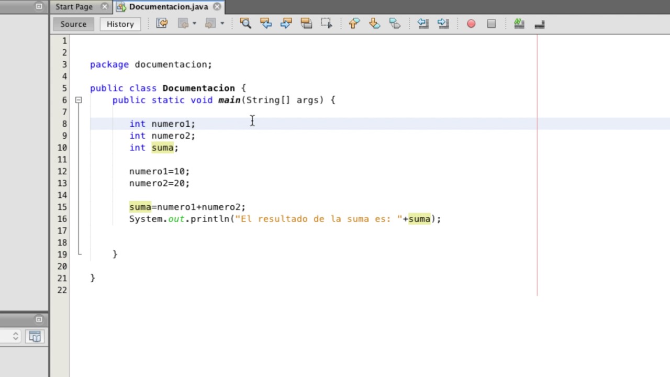
Task: Click the Stop Macro Recording square icon
Action: coord(491,24)
